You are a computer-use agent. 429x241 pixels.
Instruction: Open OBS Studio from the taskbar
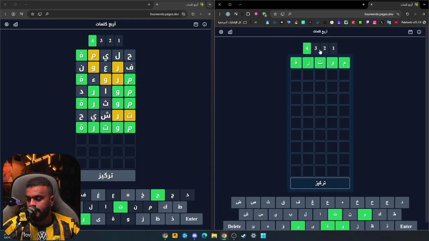coord(234,236)
